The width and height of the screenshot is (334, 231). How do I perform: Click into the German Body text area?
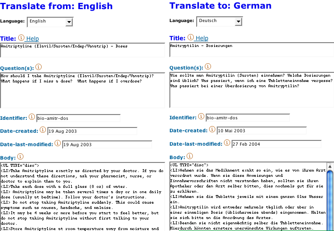coord(248,196)
